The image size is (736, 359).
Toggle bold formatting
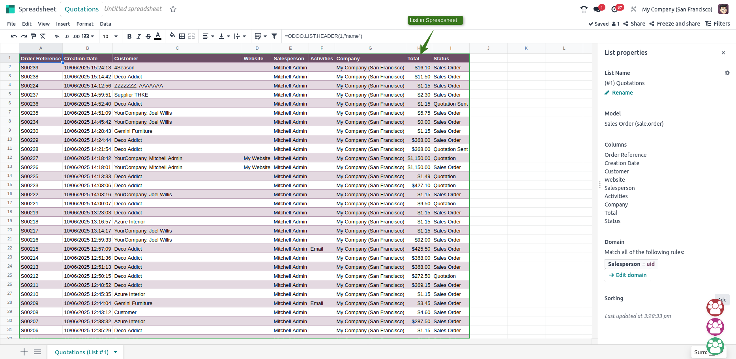[x=129, y=36]
